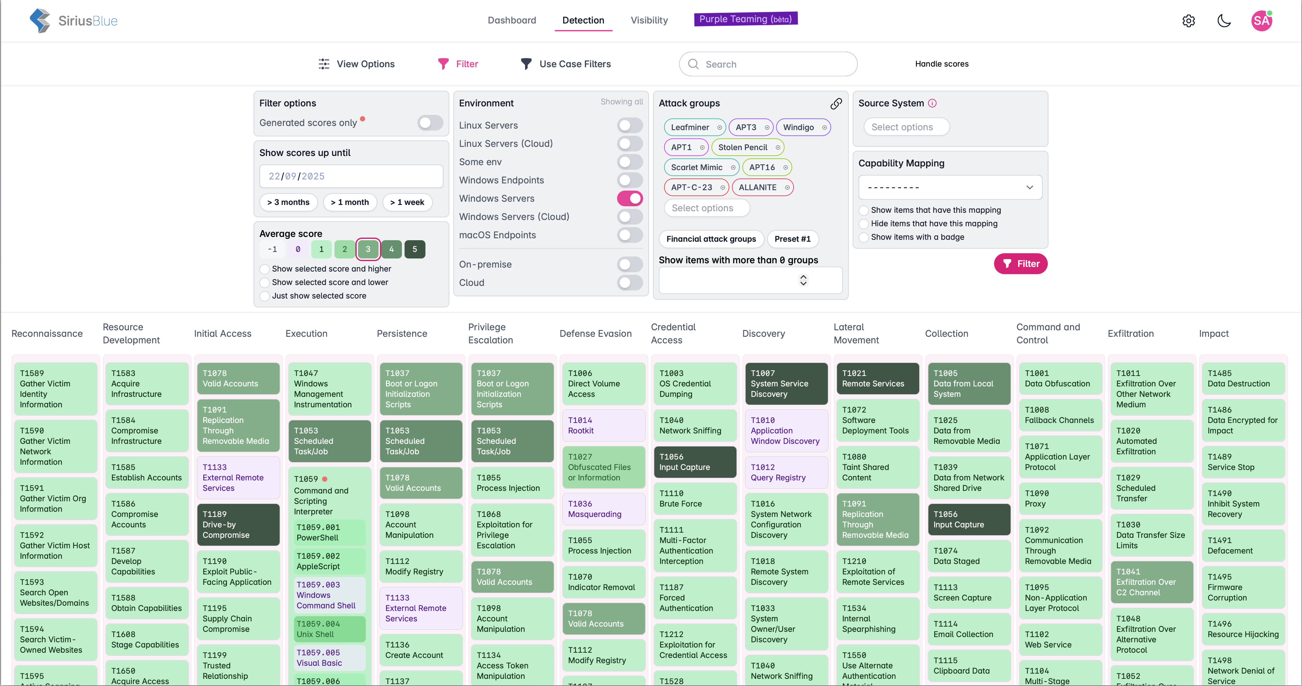The width and height of the screenshot is (1302, 686).
Task: Click the pink Filter apply button
Action: click(x=1020, y=264)
